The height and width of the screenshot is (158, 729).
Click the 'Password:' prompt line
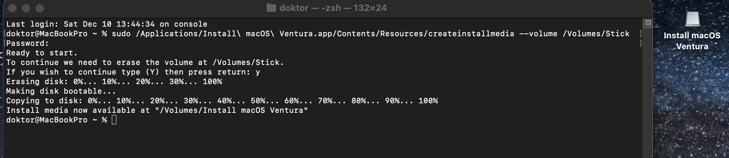[27, 43]
